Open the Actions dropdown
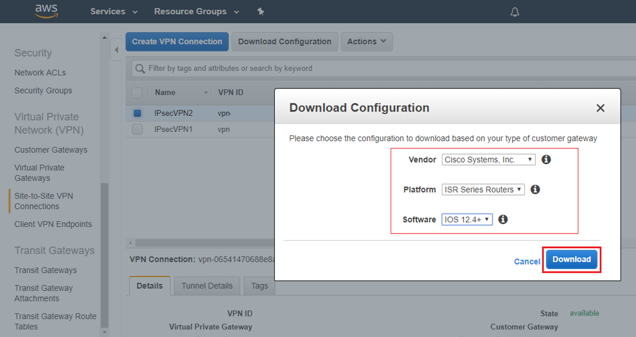The image size is (636, 337). [x=366, y=42]
